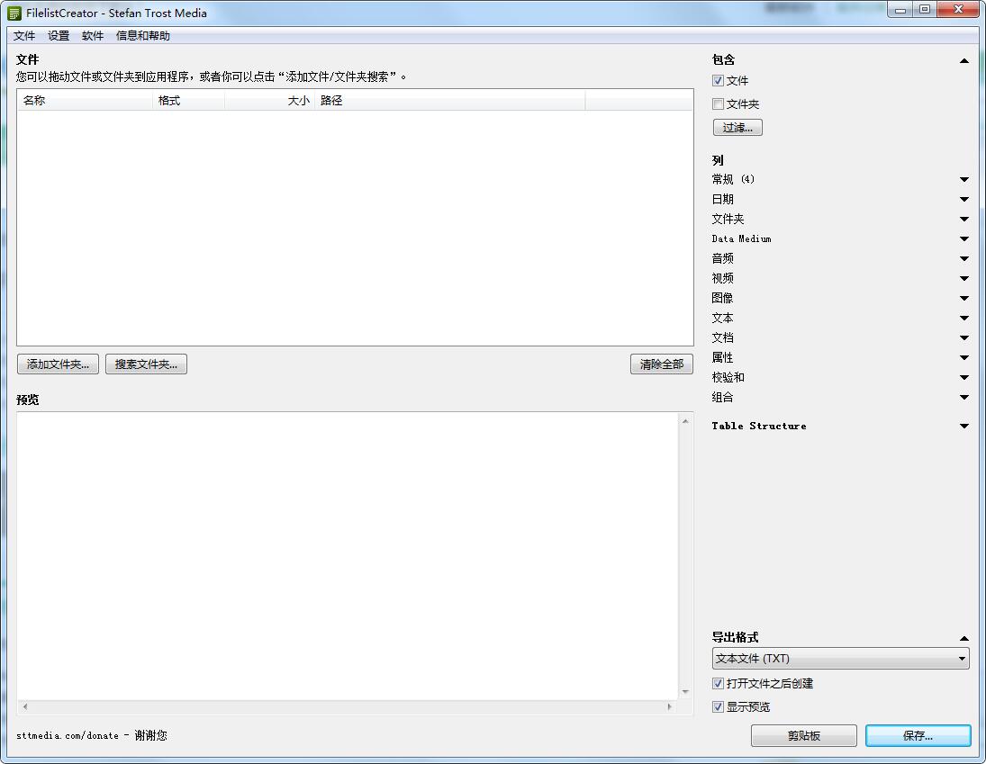The width and height of the screenshot is (986, 764).
Task: 展开「日期」列分类
Action: coord(964,199)
